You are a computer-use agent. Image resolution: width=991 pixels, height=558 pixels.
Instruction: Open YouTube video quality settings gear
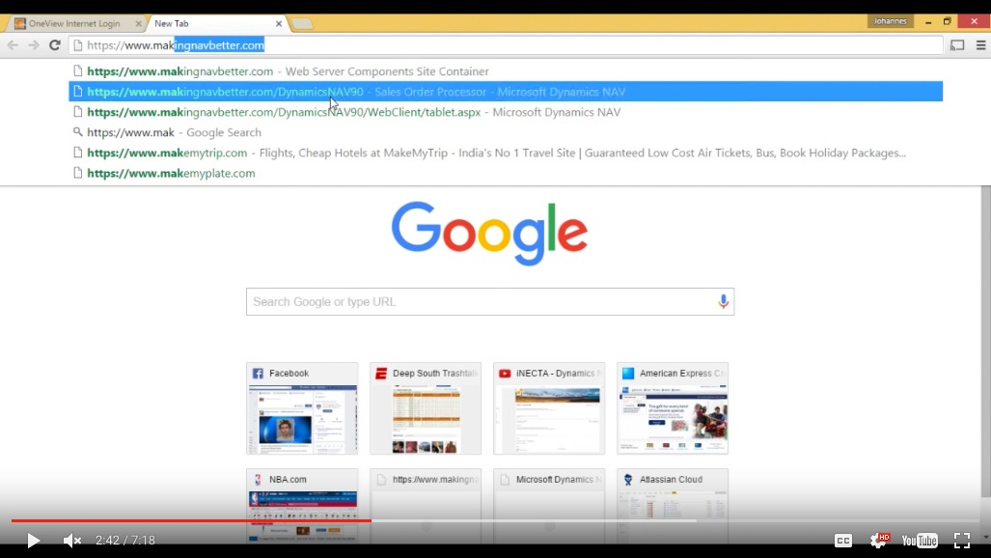(x=879, y=540)
